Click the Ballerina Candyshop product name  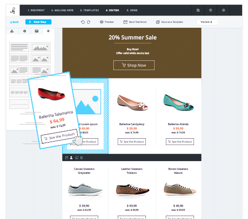[x=132, y=124]
